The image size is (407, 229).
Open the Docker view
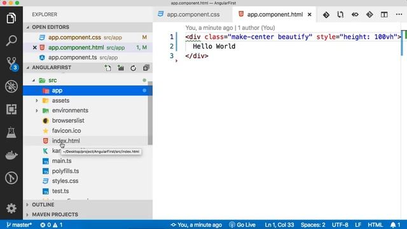(x=11, y=155)
